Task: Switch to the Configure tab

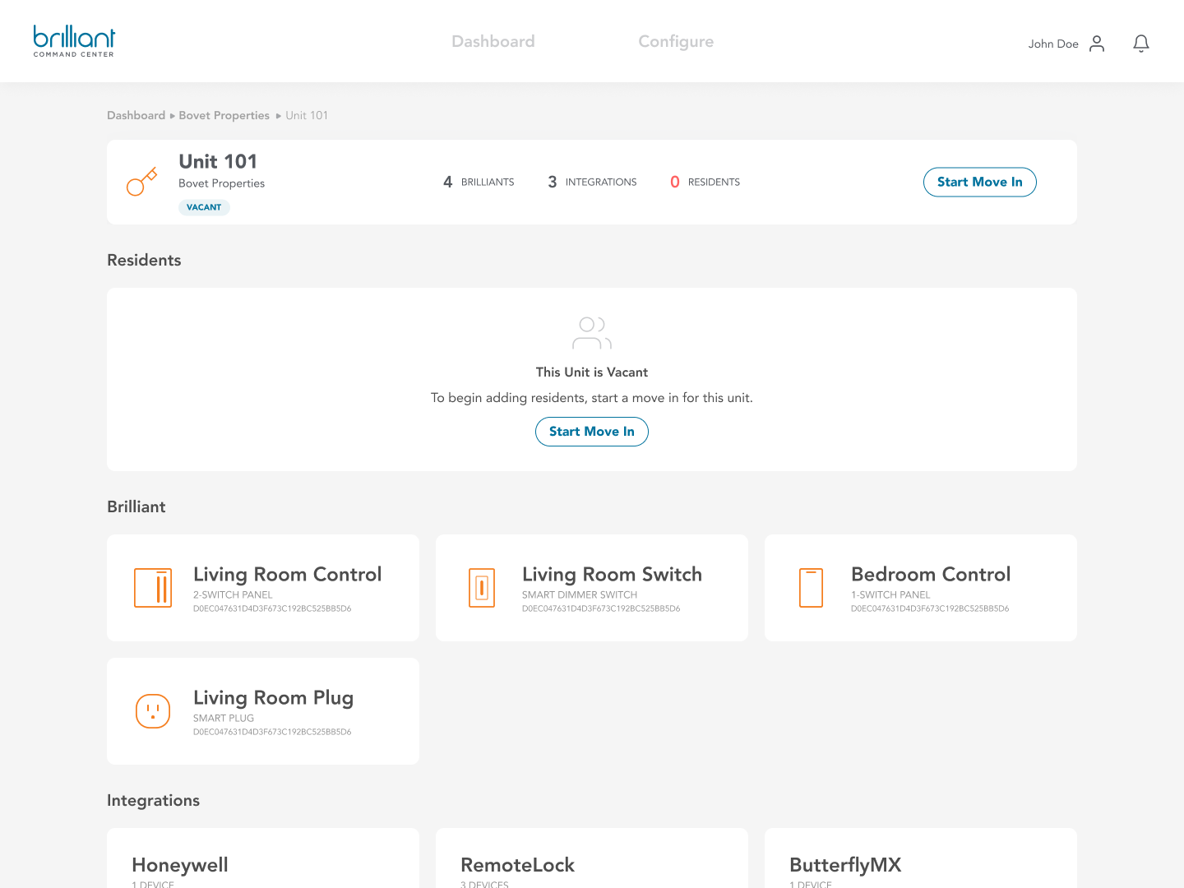Action: pyautogui.click(x=676, y=42)
